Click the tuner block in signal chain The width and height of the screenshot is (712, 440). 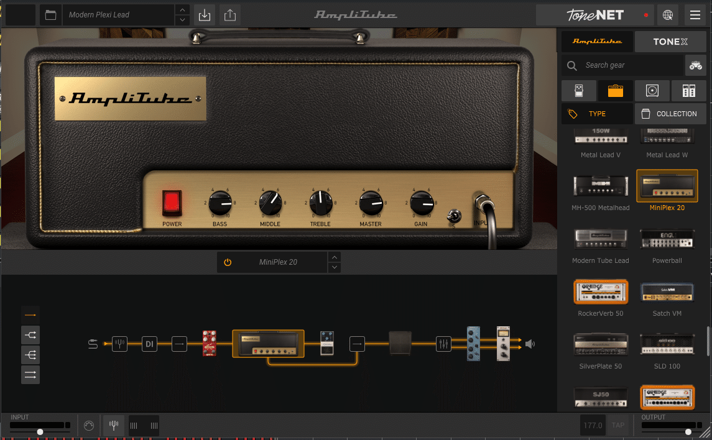tap(119, 344)
